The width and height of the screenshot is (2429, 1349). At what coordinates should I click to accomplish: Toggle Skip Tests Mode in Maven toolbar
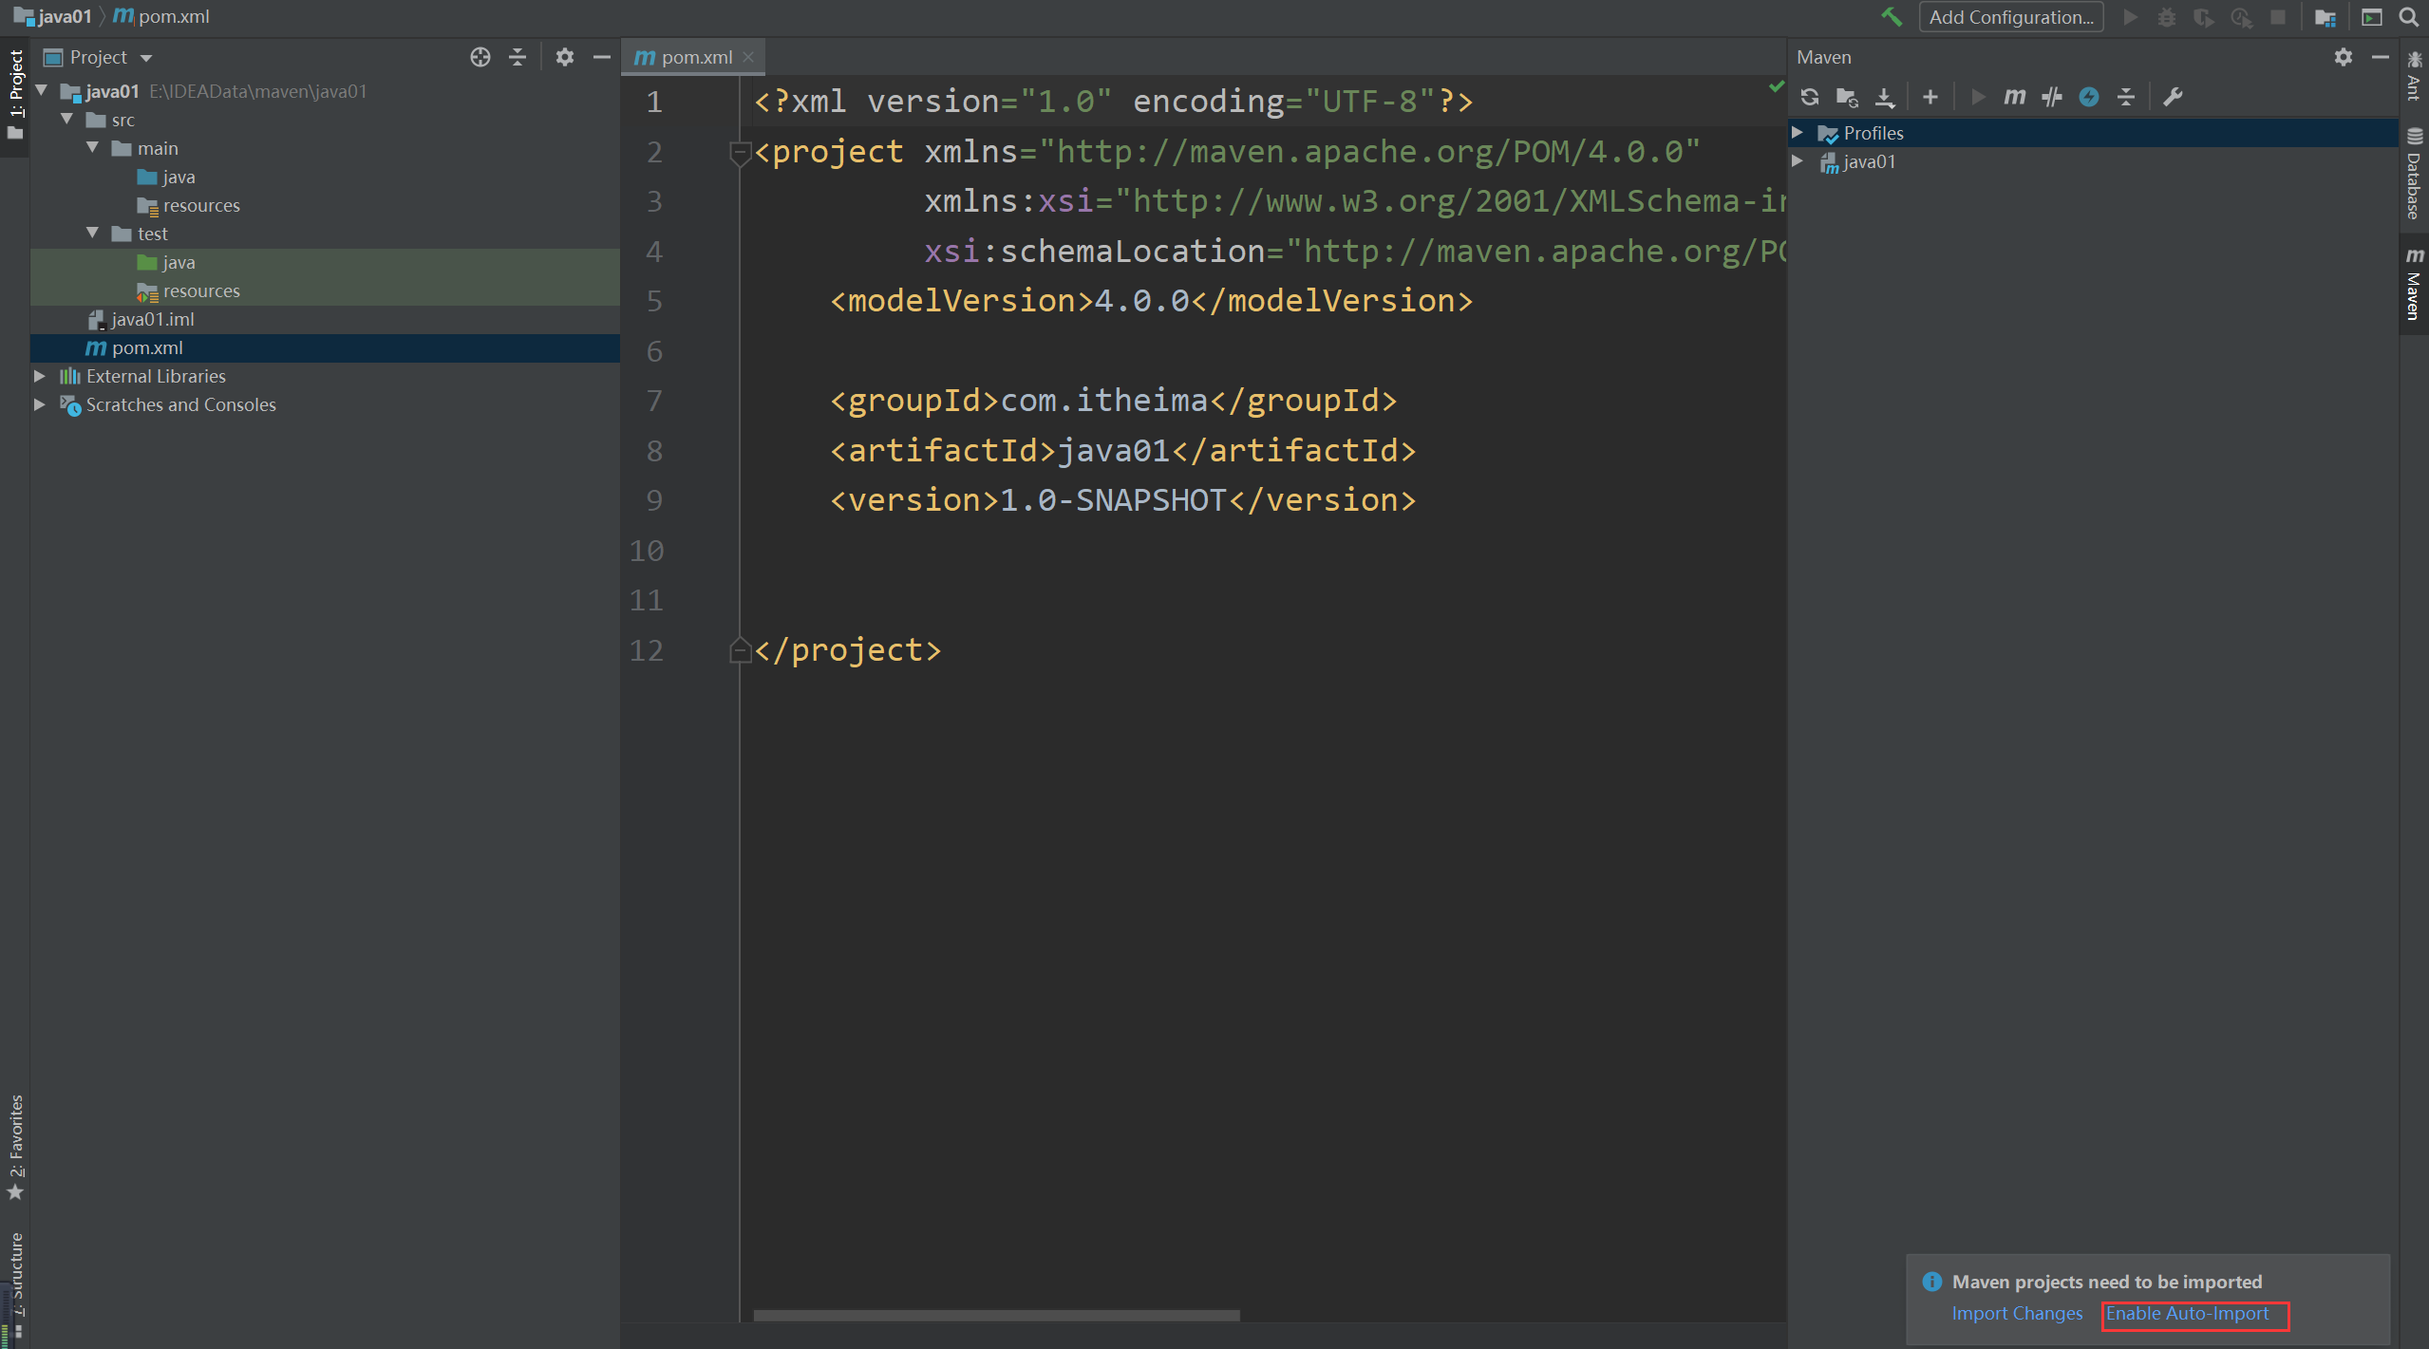[2089, 97]
